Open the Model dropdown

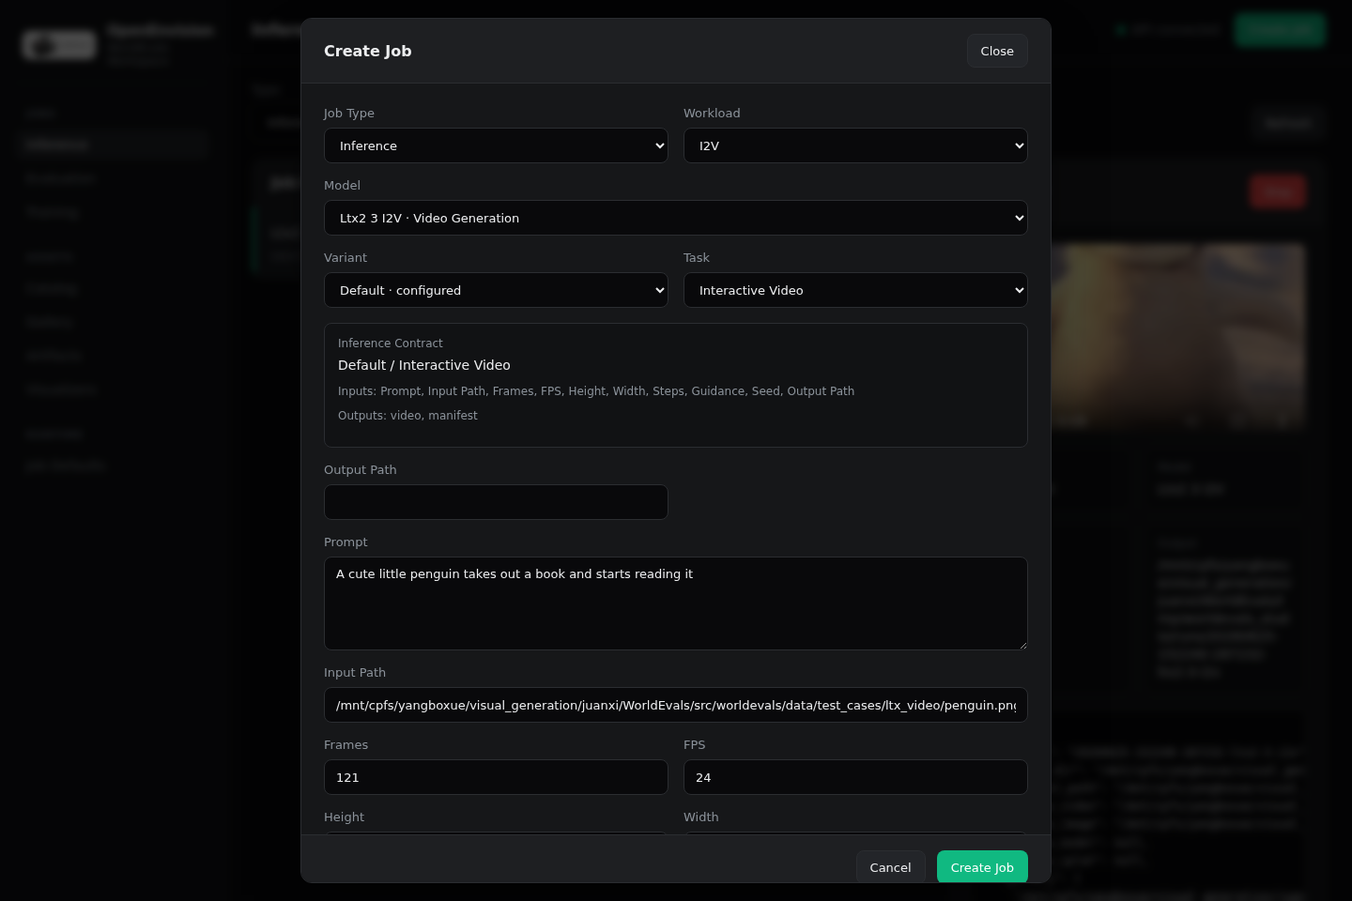[x=676, y=218]
